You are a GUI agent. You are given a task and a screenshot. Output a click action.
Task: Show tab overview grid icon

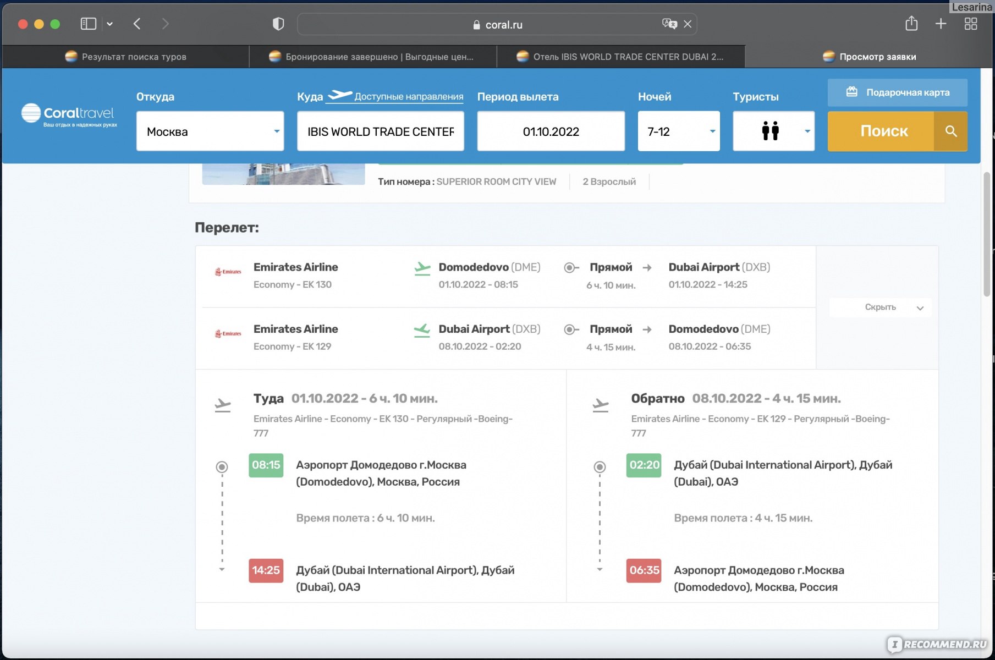pyautogui.click(x=971, y=24)
